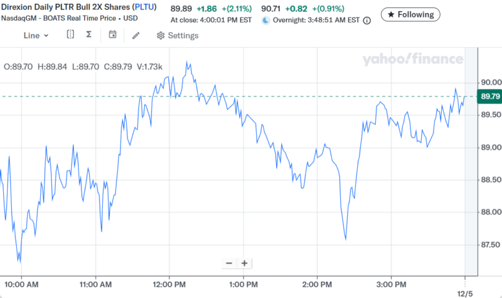Click the comparison brackets icon
Viewport: 502px width, 298px height.
coord(70,35)
